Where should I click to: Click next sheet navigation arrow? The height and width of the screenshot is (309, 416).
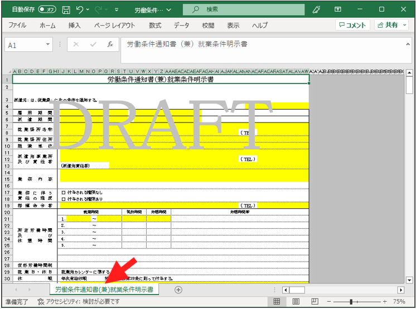tap(29, 290)
